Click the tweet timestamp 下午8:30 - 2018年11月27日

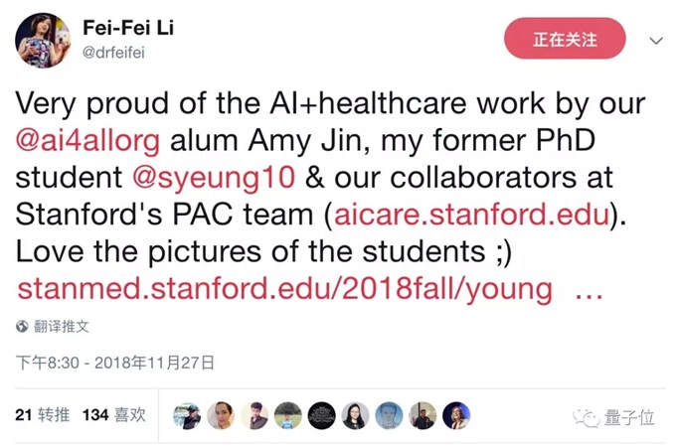pos(115,365)
